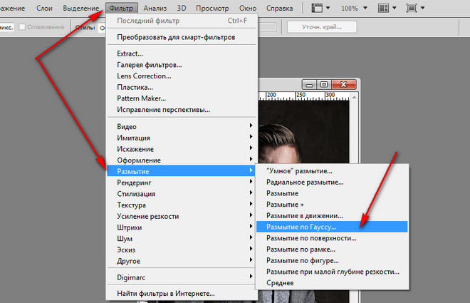Click the document horizontal ruler
Image resolution: width=470 pixels, height=303 pixels.
coord(304,96)
